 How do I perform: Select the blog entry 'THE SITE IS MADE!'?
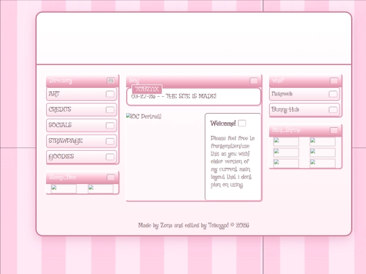(x=174, y=96)
